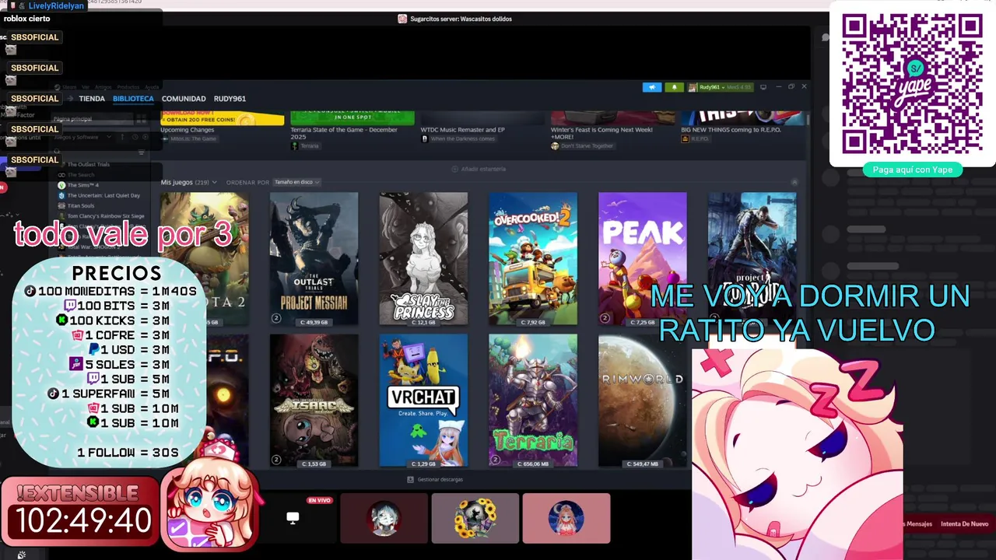
Task: Open the Slay the Princess game cover
Action: point(423,259)
